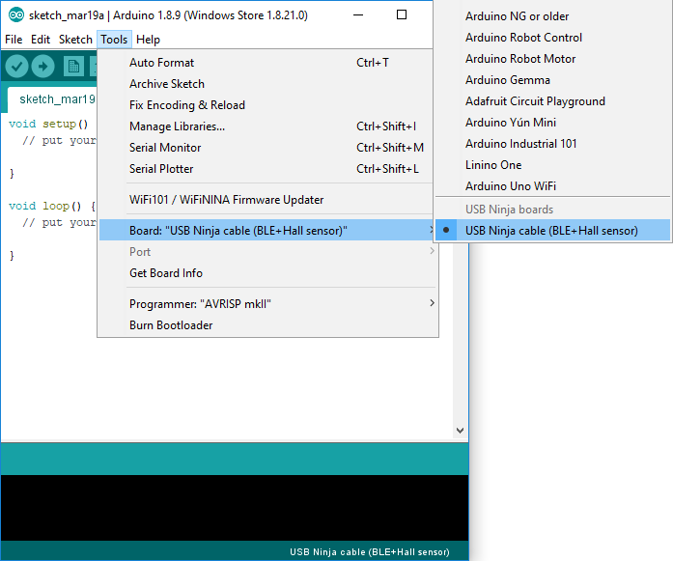Click void setup() line in editor
This screenshot has width=673, height=561.
tap(48, 124)
